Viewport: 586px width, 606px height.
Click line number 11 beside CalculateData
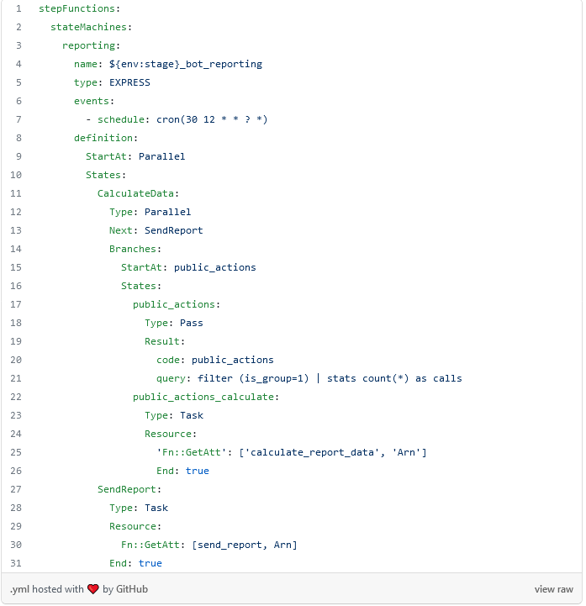pyautogui.click(x=18, y=193)
